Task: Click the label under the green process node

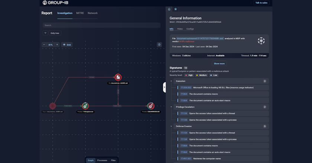Action: click(85, 112)
